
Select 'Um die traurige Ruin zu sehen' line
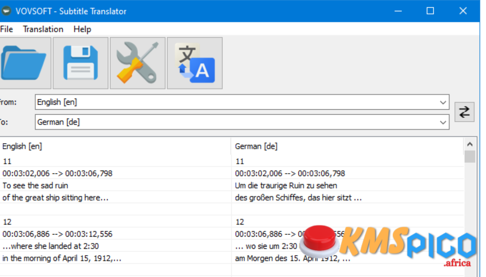tap(347, 186)
